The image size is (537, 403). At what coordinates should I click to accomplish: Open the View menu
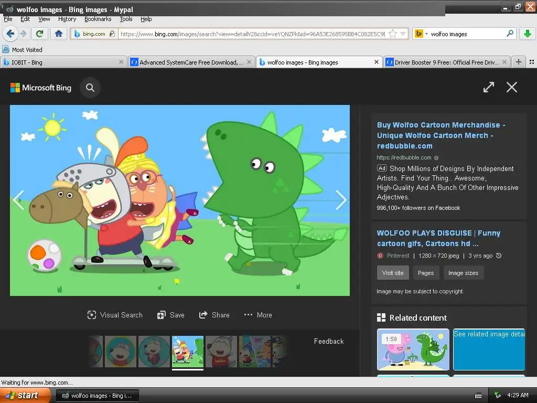44,19
